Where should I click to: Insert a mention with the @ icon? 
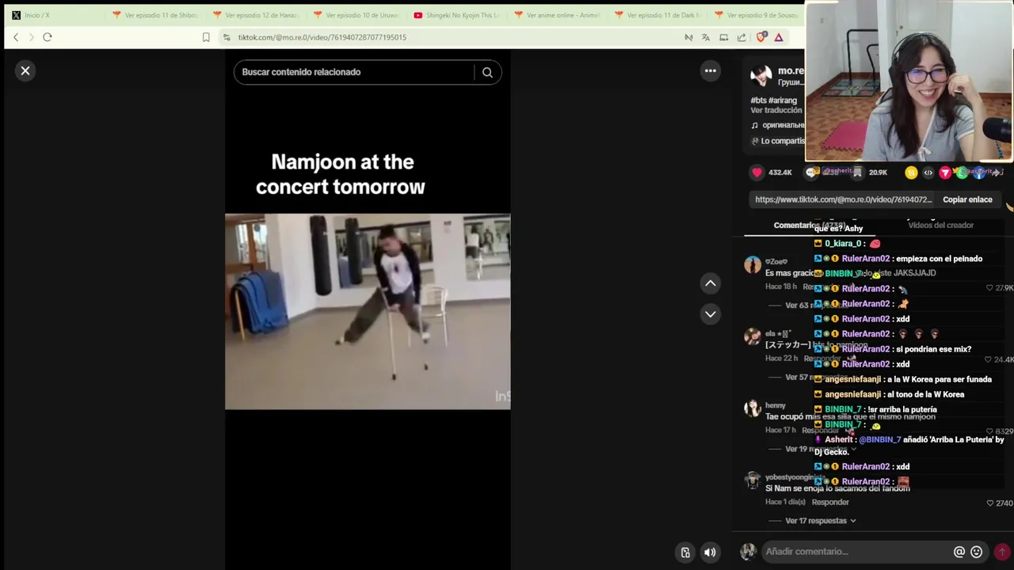[959, 552]
